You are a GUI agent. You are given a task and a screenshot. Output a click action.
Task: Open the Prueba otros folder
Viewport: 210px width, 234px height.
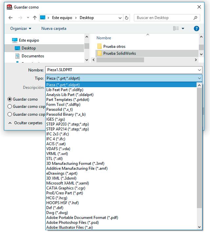(114, 47)
